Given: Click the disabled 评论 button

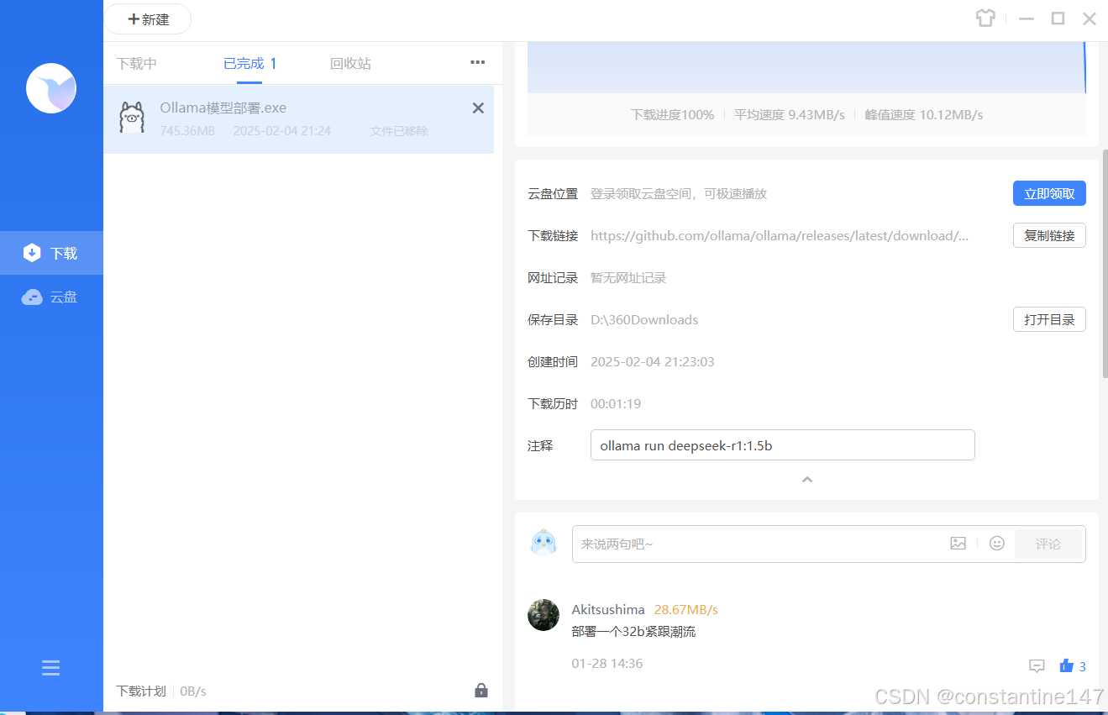Looking at the screenshot, I should (1048, 544).
